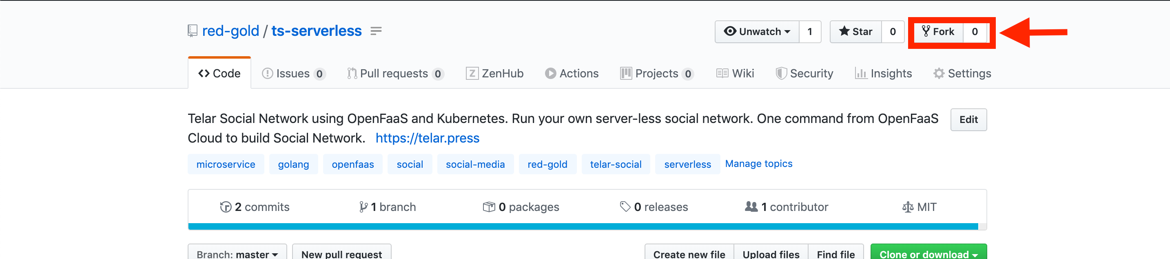Click the repository details lines icon

click(376, 31)
